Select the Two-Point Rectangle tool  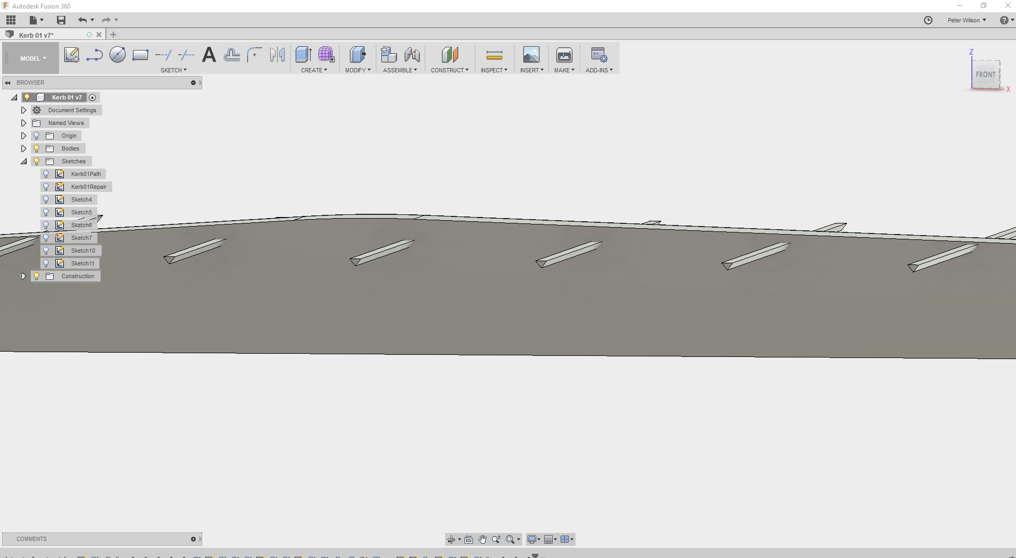coord(140,55)
